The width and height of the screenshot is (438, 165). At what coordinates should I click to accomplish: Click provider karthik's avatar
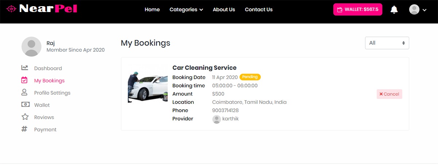point(216,119)
